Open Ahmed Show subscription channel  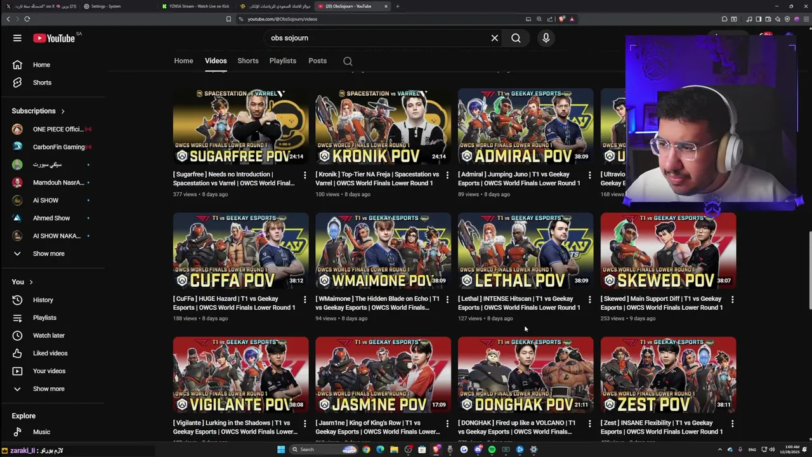[53, 218]
